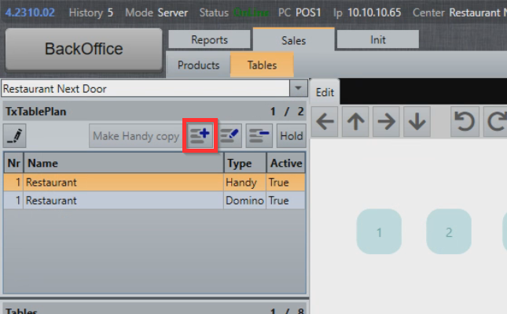Select table 1 on the floor plan
507x314 pixels.
[379, 232]
